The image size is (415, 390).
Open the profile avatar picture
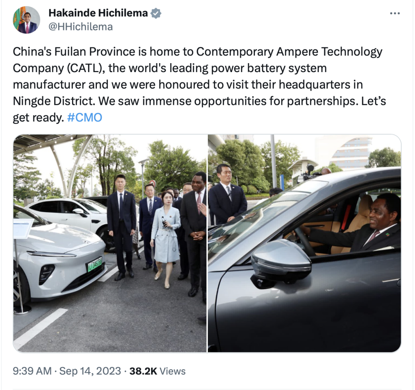click(26, 20)
